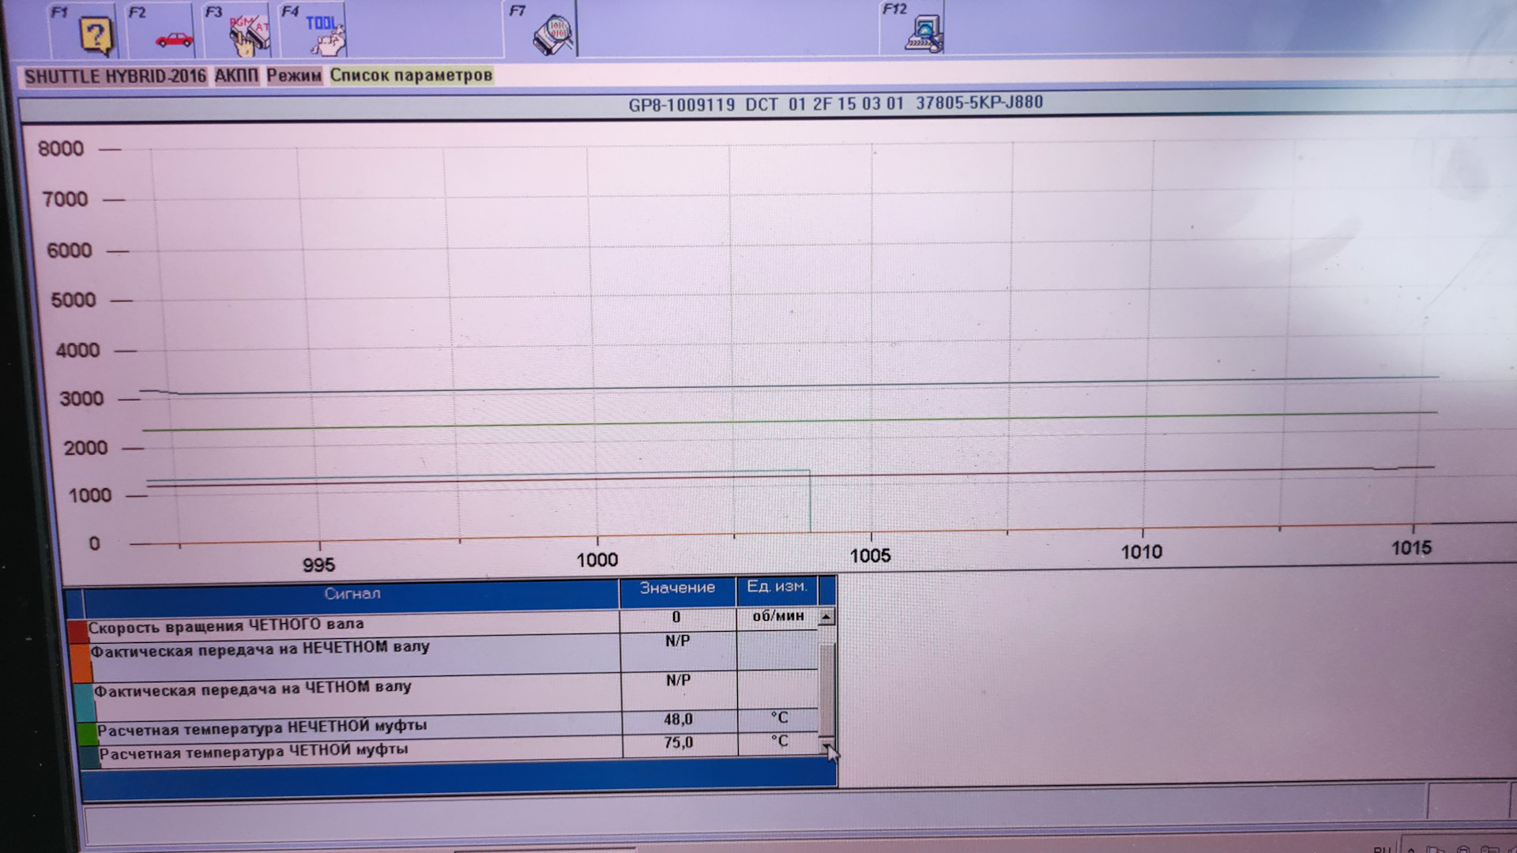This screenshot has width=1517, height=853.
Task: Click the F7 data list magnifier icon
Action: [554, 36]
